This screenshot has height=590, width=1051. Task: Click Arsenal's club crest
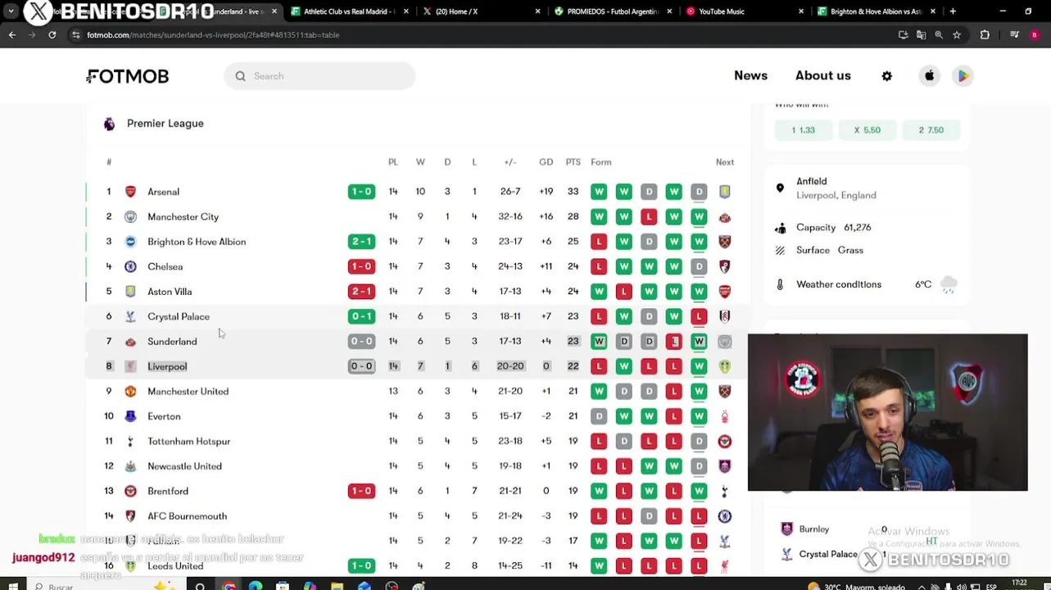point(130,192)
